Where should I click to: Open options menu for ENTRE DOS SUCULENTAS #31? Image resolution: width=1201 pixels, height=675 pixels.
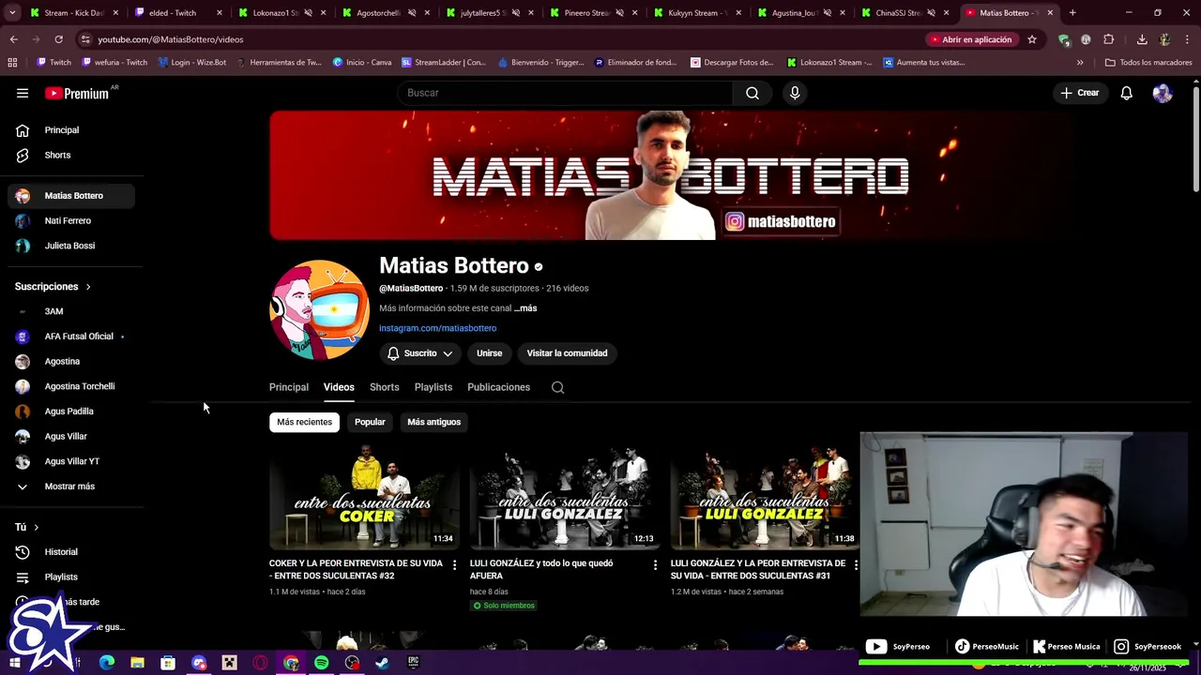856,564
